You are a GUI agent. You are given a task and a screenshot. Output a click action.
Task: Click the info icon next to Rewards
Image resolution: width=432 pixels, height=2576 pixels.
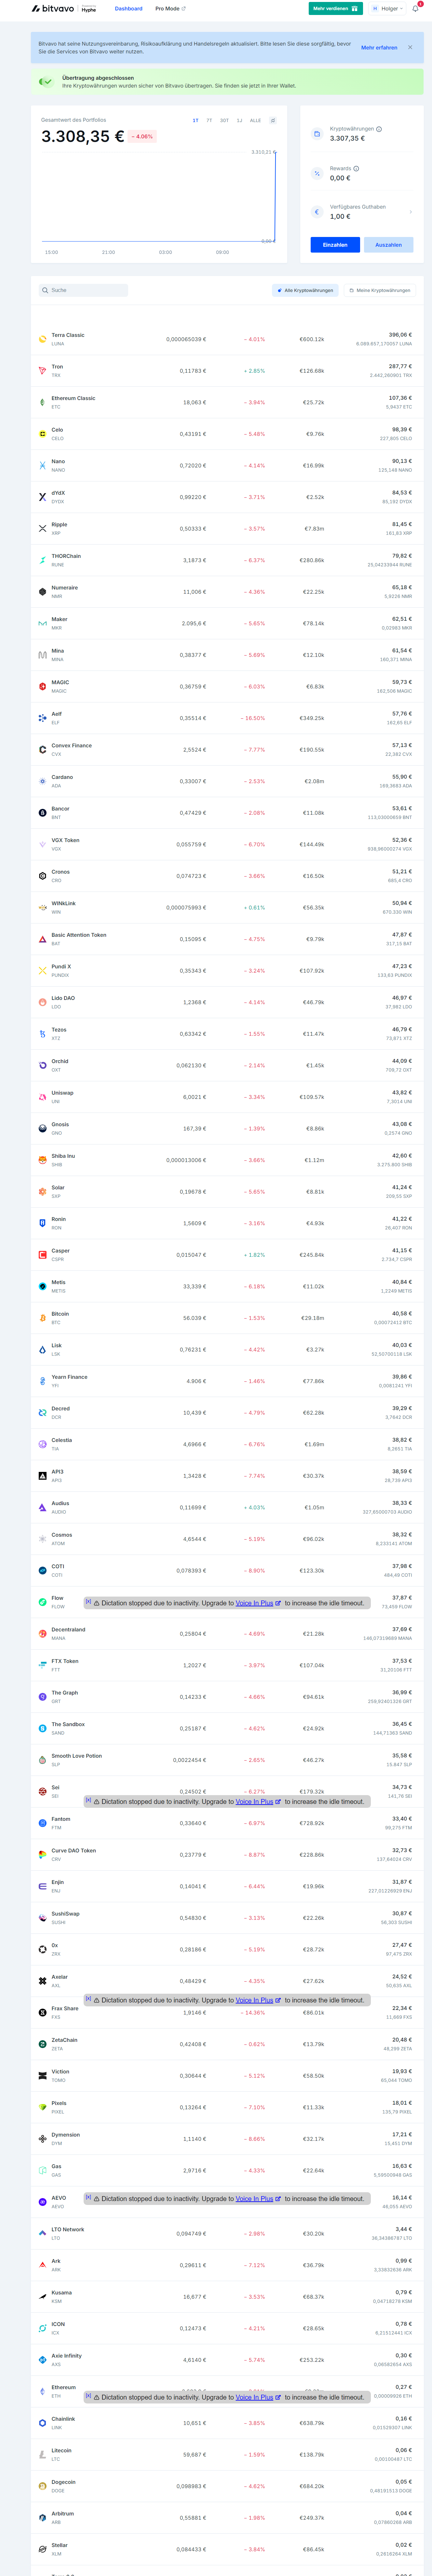[356, 168]
